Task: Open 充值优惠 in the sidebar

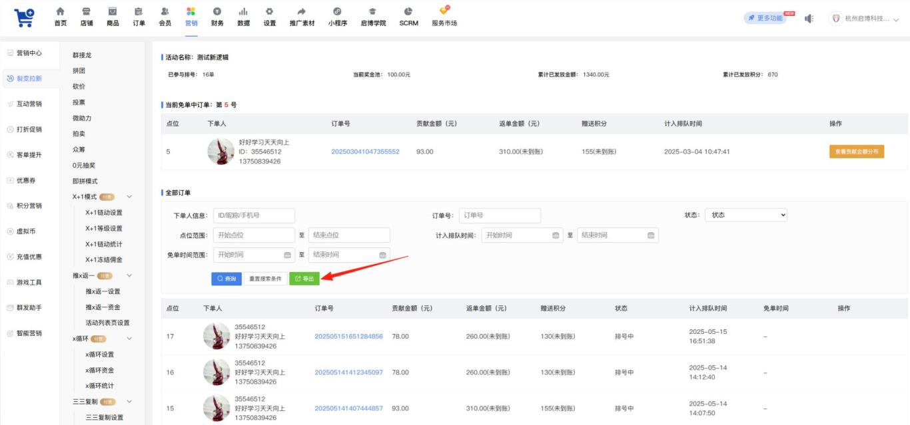Action: click(x=29, y=257)
